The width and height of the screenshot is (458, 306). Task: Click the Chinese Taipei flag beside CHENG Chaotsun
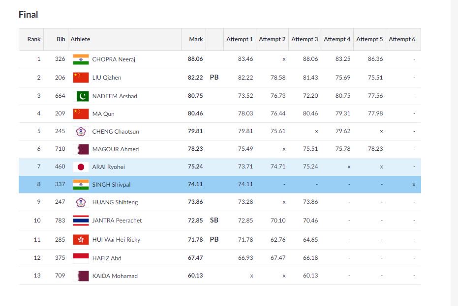pos(81,132)
